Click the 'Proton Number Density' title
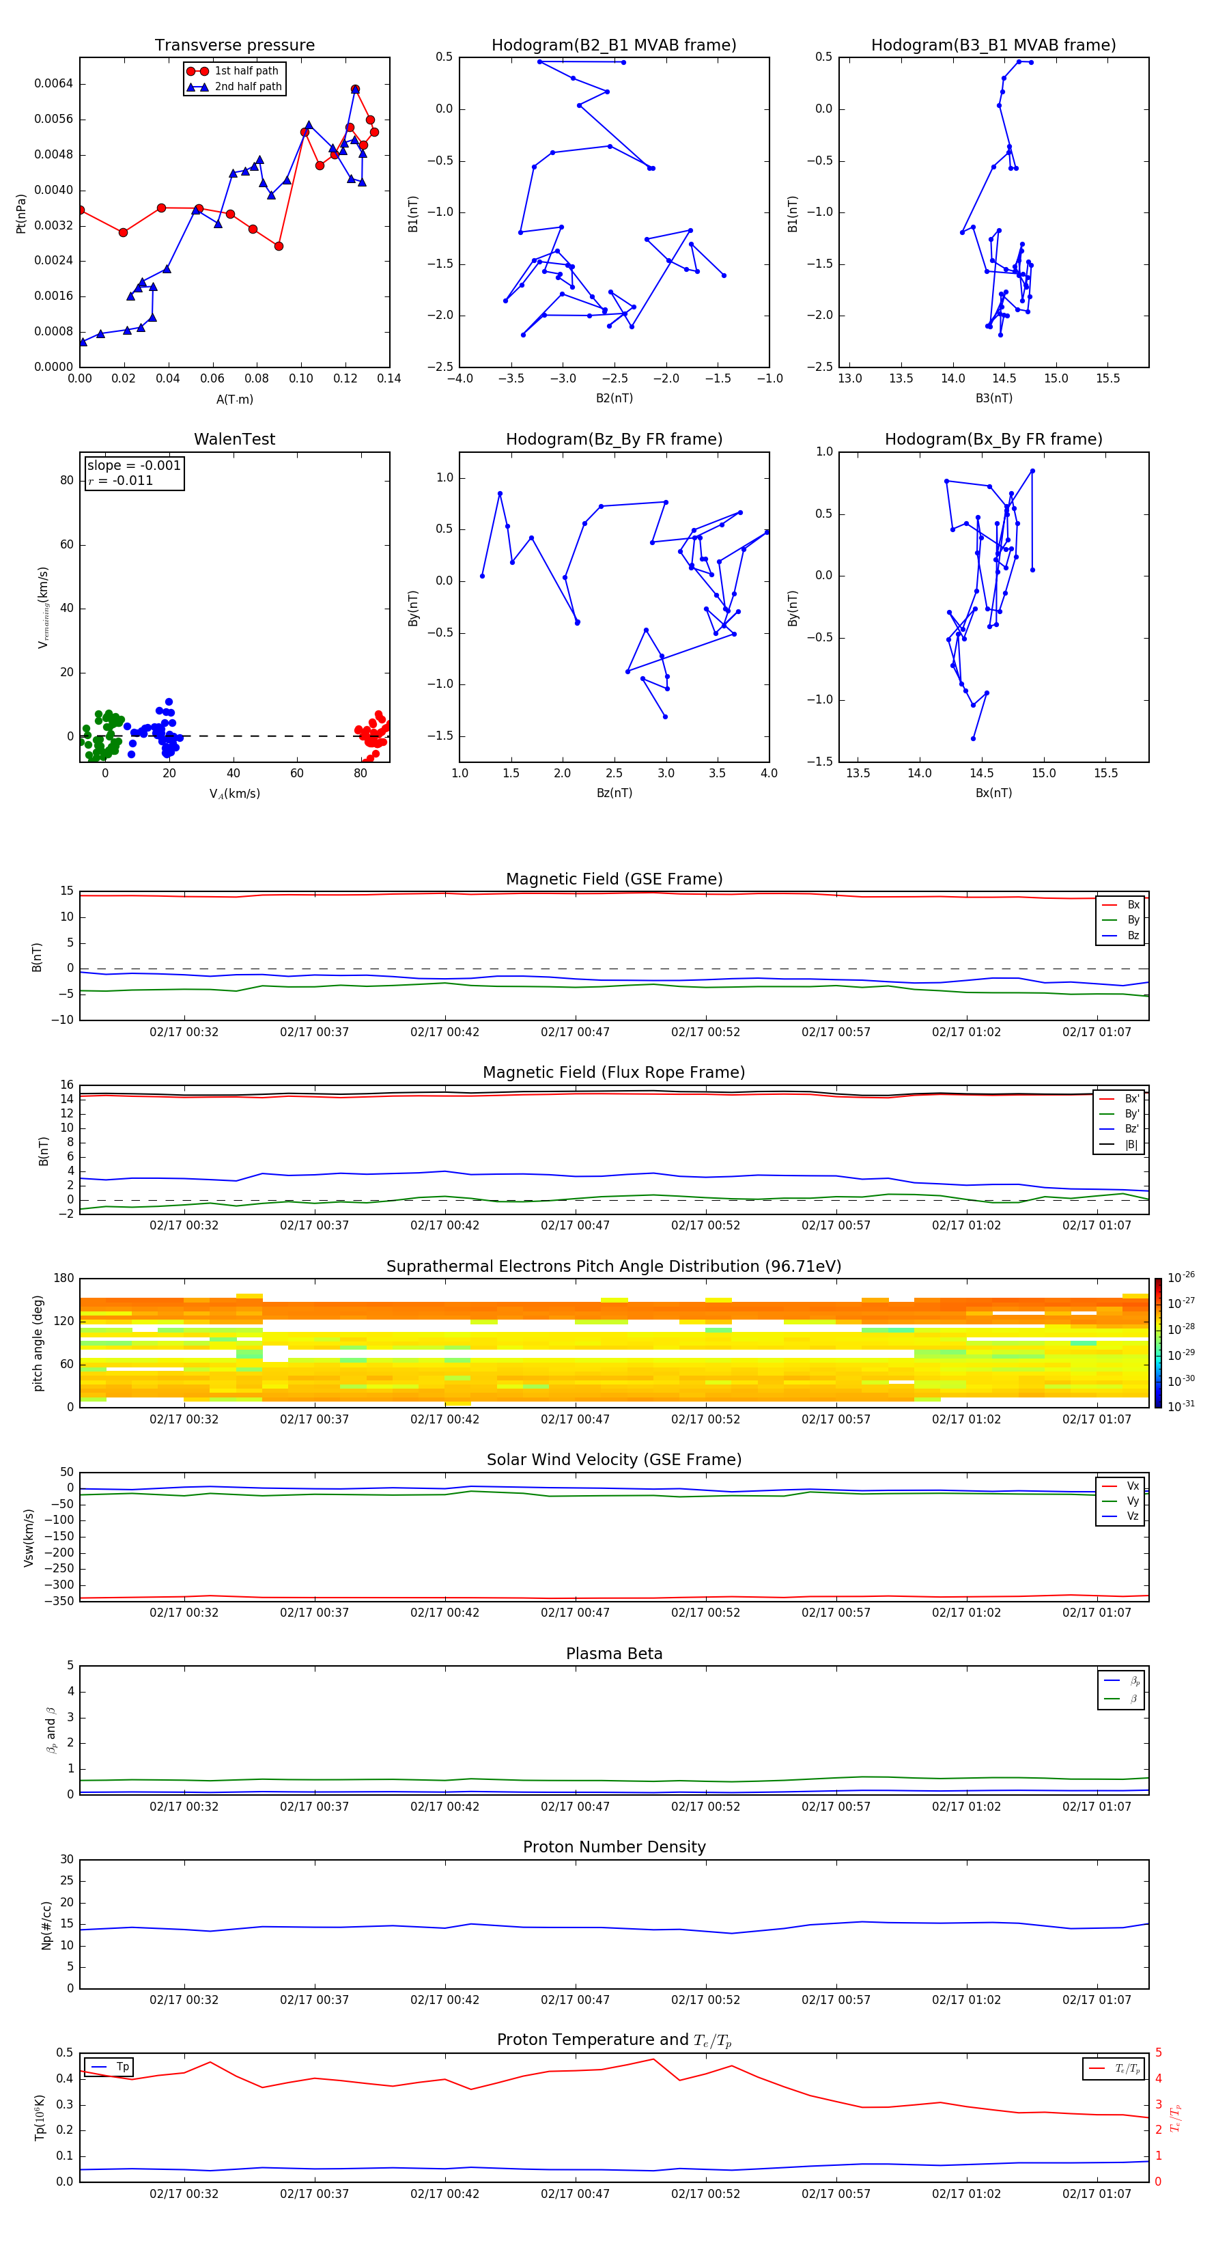1229x2254 pixels. (x=614, y=1847)
